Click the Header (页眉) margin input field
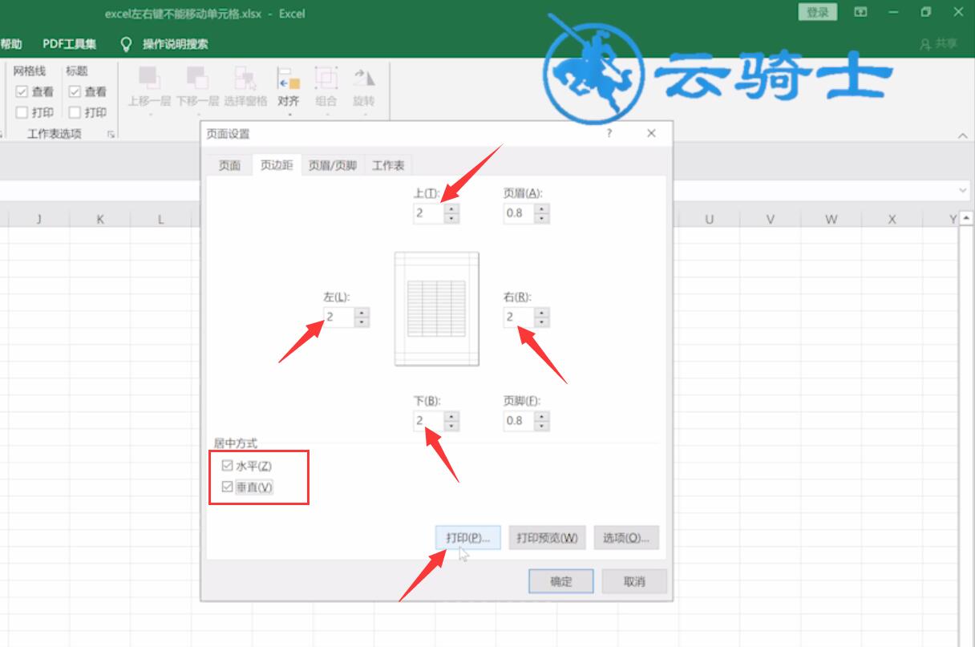This screenshot has width=975, height=647. tap(519, 213)
